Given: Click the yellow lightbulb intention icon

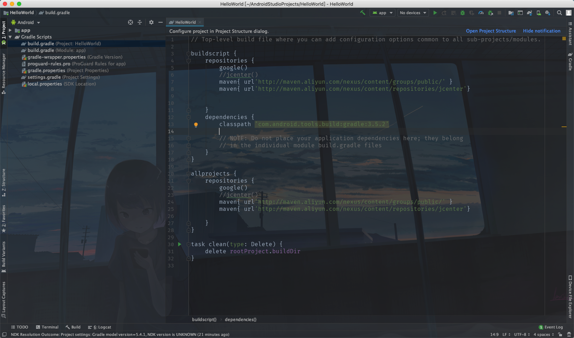Looking at the screenshot, I should [196, 124].
